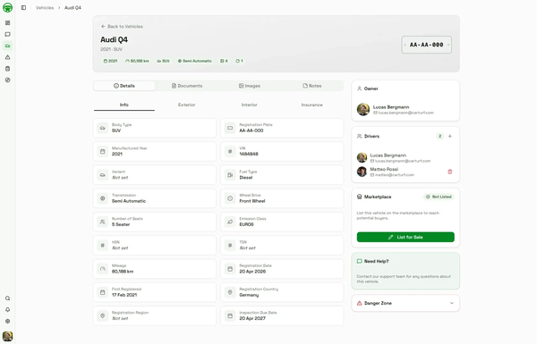Switch to the Documents tab

click(187, 86)
